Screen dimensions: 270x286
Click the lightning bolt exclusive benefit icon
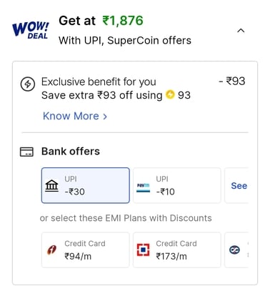click(x=28, y=84)
